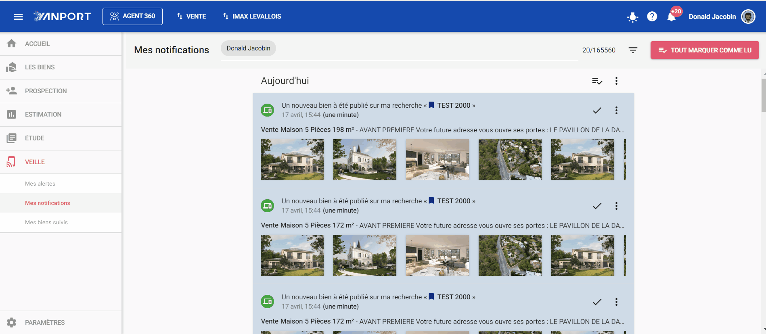Click the light bulb suggestions icon
Viewport: 766px width, 334px height.
pyautogui.click(x=632, y=17)
